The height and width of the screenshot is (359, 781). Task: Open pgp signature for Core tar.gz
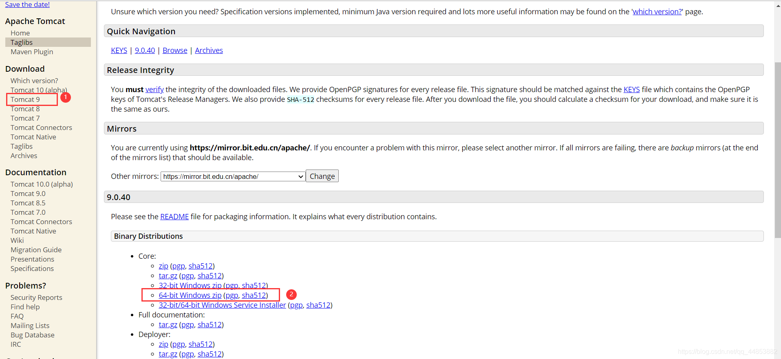click(x=188, y=276)
